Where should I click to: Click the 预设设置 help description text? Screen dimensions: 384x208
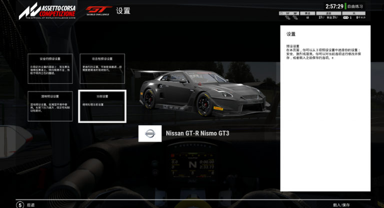(x=323, y=52)
